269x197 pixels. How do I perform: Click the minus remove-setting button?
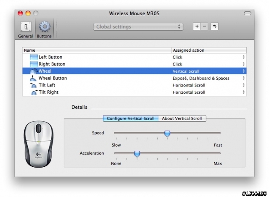(x=204, y=26)
